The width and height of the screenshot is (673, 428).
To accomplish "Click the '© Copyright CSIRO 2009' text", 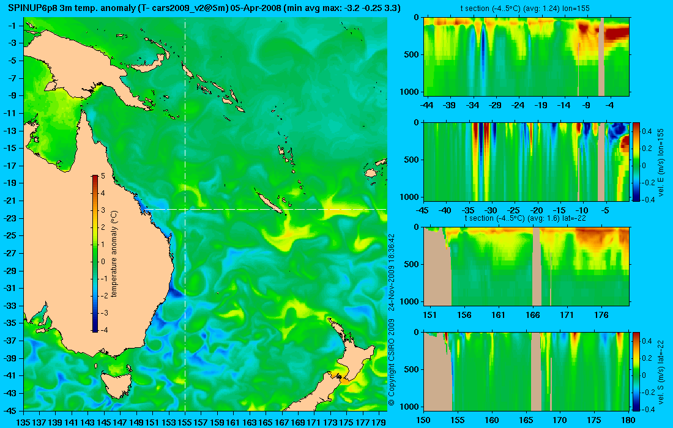I will (x=392, y=363).
